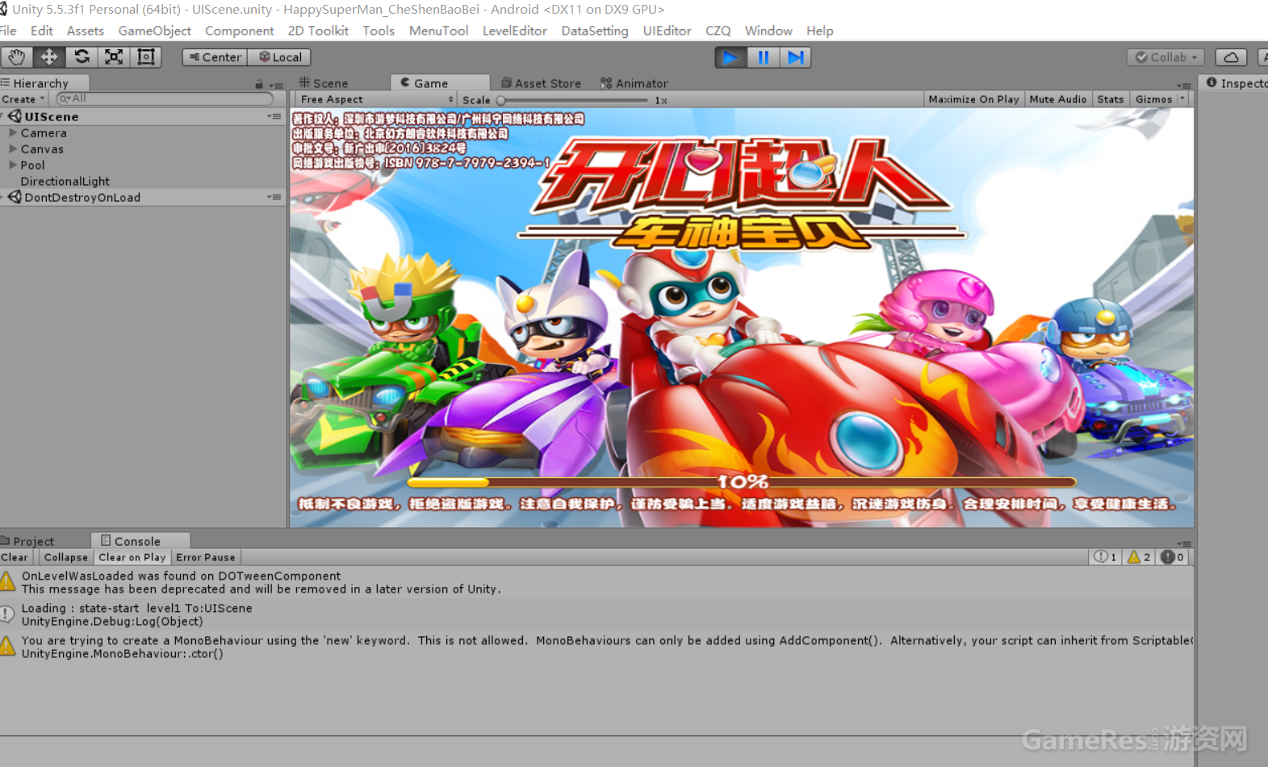Open DontDestroyOnLoad scene options menu
This screenshot has height=767, width=1268.
[274, 197]
